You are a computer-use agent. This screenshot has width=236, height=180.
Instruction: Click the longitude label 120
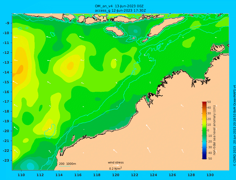(116, 175)
